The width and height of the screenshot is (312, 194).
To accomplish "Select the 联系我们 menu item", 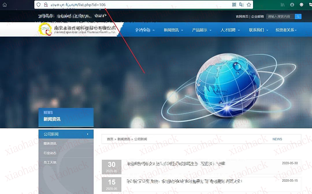I will (x=256, y=30).
